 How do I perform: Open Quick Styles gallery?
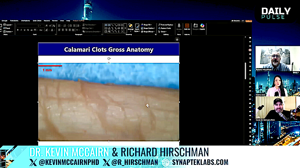click(137, 27)
